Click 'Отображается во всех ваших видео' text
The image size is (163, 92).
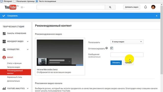54,72
